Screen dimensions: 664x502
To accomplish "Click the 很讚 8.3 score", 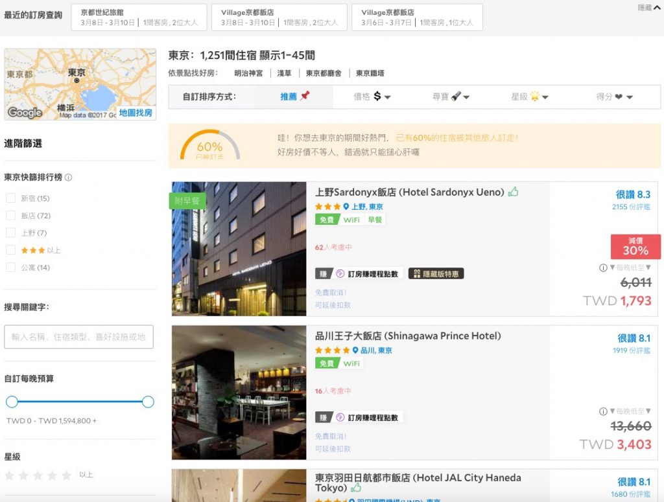I will tap(633, 194).
